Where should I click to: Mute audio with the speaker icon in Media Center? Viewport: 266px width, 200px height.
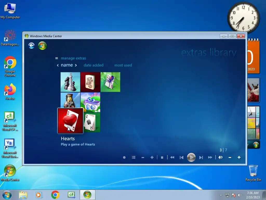click(221, 157)
